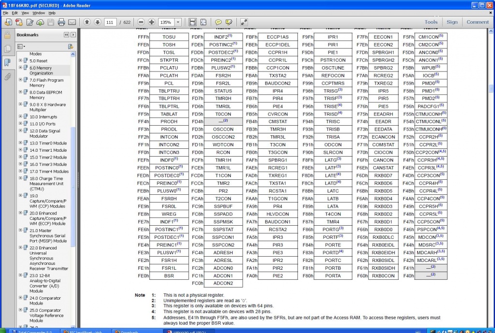Expand the 10.0 Interrupts bookmark

(20, 116)
